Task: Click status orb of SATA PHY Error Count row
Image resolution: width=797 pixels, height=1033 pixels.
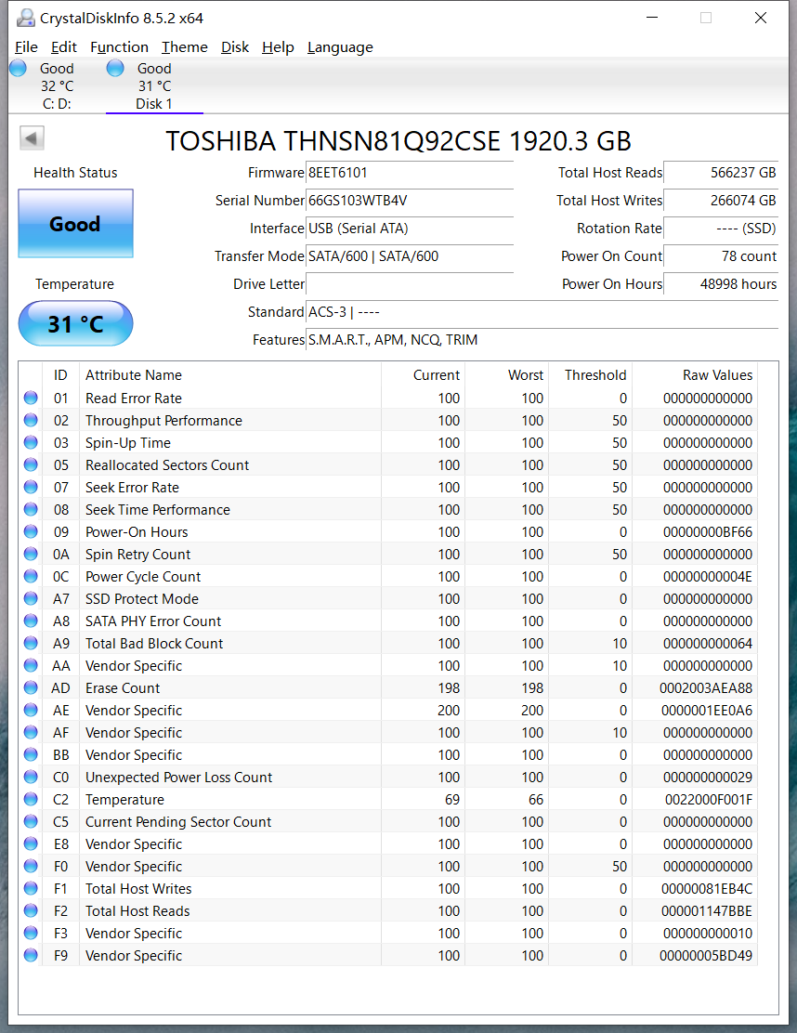Action: pyautogui.click(x=31, y=621)
